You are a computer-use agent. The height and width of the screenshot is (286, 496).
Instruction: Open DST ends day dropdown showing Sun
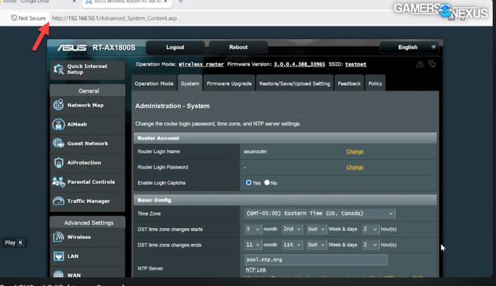click(316, 245)
